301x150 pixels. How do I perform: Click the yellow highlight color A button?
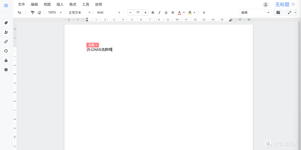point(190,13)
